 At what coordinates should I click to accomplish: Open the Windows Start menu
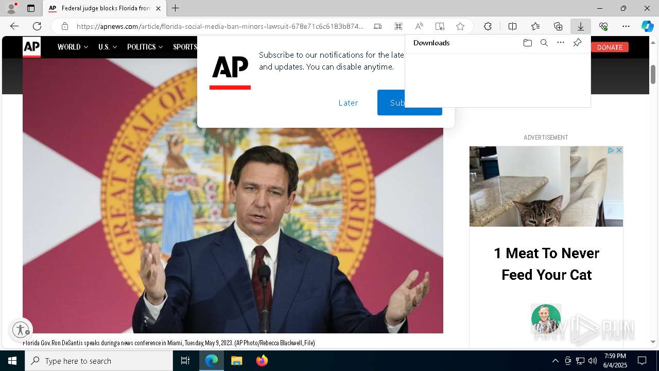coord(12,361)
